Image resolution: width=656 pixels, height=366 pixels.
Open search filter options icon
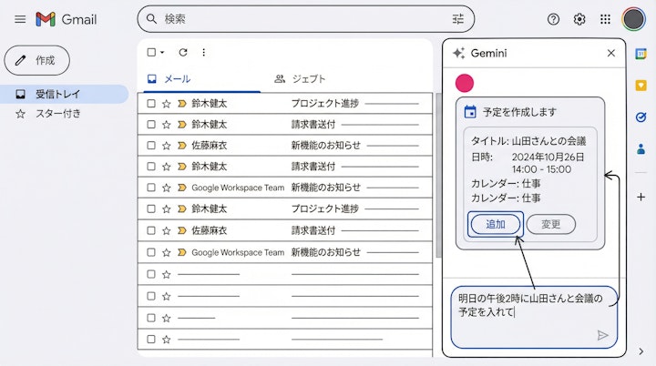(458, 19)
